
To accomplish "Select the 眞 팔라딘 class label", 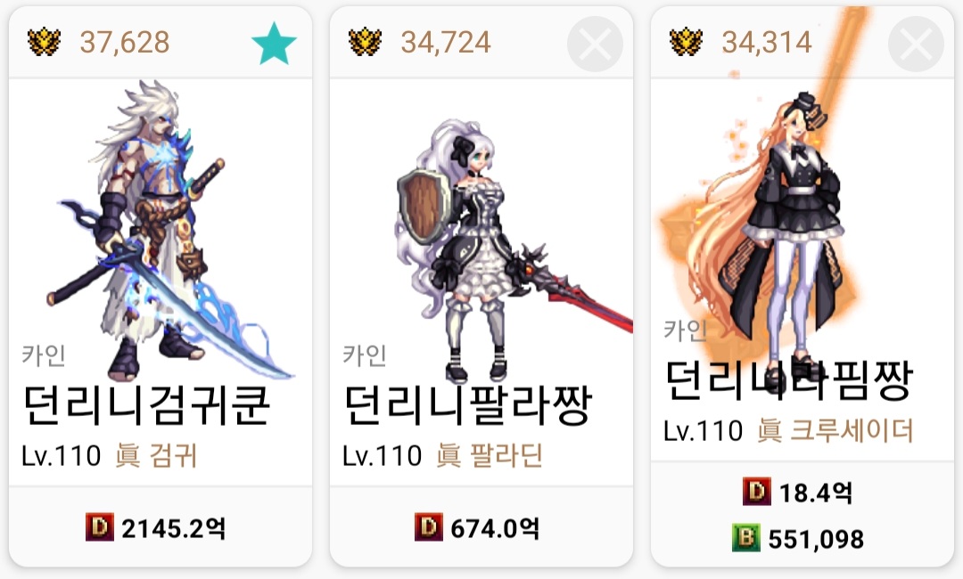I will [x=490, y=456].
